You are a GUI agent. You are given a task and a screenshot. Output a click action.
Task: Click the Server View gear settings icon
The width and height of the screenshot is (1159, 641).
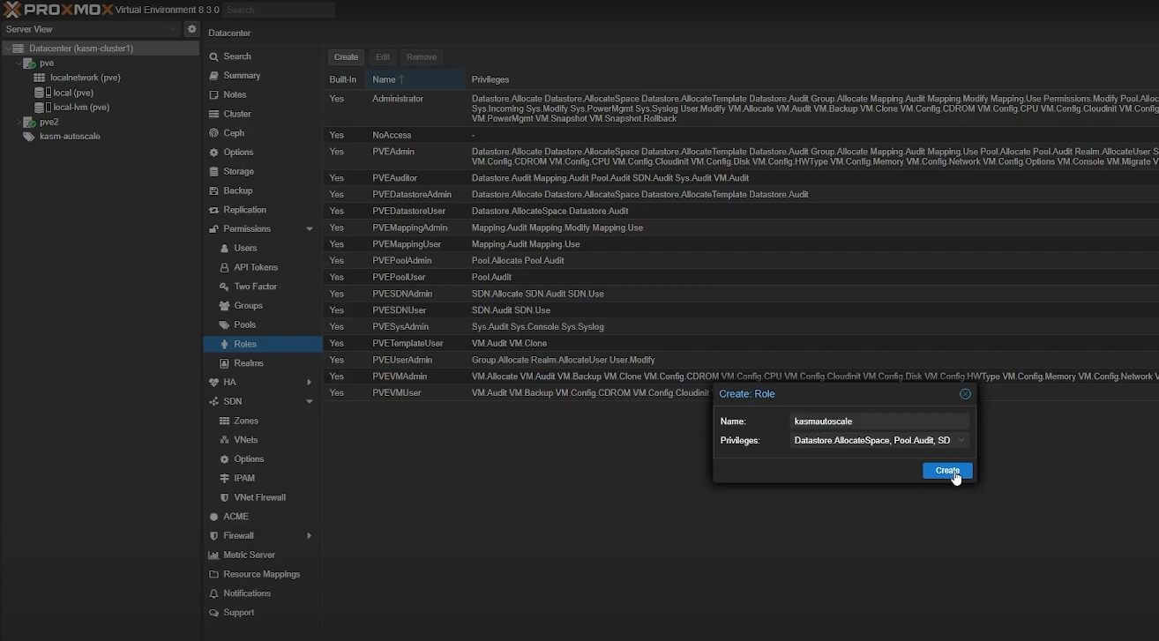click(x=191, y=29)
